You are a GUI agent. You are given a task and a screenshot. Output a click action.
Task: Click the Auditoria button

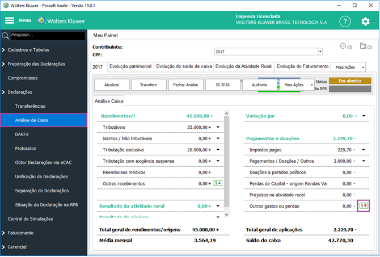[259, 85]
